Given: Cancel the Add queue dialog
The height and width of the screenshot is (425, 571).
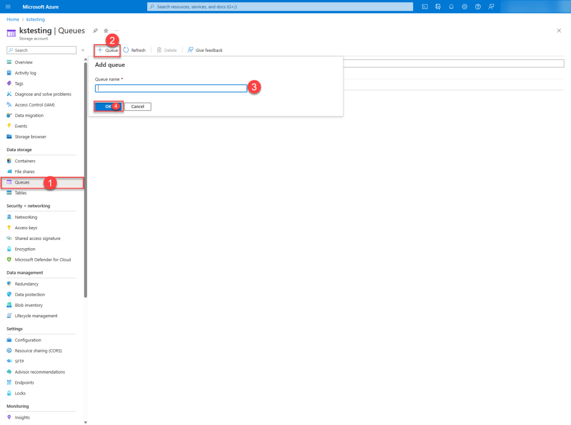Looking at the screenshot, I should tap(138, 107).
